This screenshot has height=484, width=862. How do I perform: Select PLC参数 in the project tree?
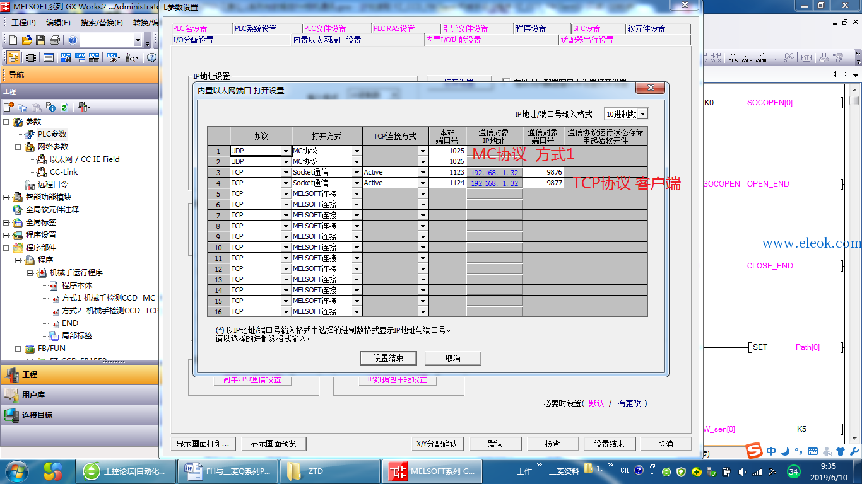click(52, 134)
